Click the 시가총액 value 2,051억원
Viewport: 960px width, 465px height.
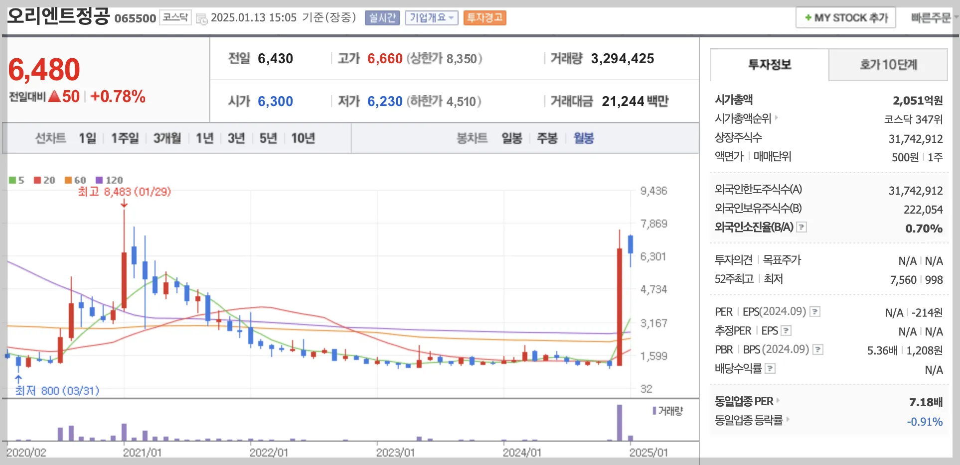coord(918,101)
